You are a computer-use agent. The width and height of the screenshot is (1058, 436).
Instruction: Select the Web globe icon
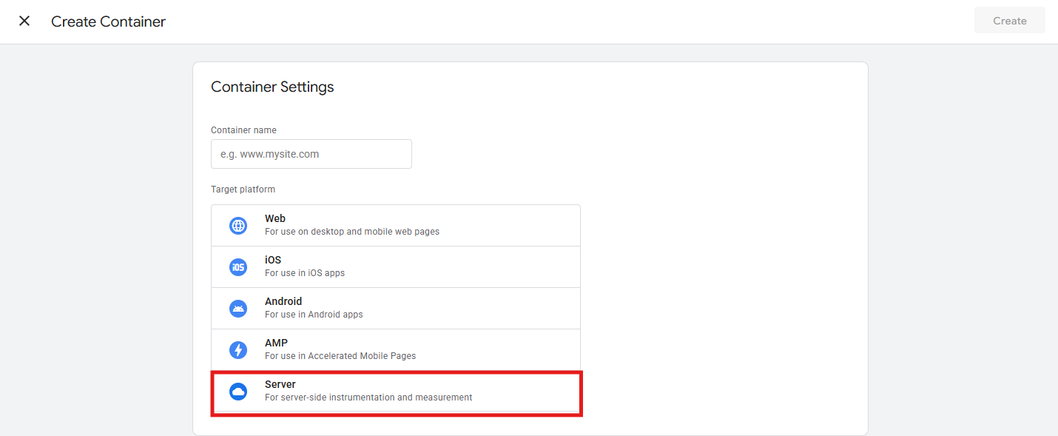(x=238, y=226)
